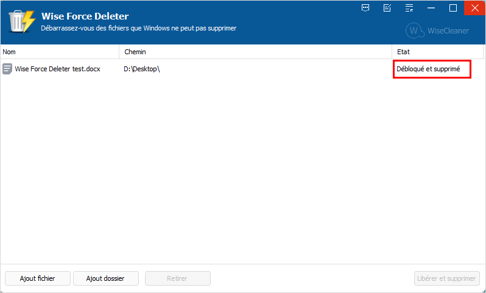
Task: Click the D:\Desktop\ path cell
Action: [142, 69]
